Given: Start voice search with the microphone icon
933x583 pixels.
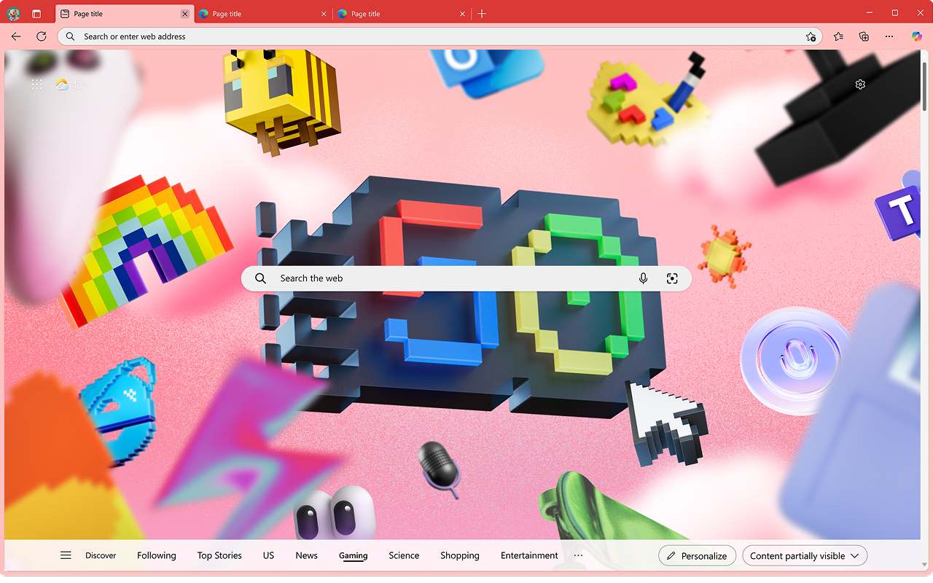Looking at the screenshot, I should 643,278.
